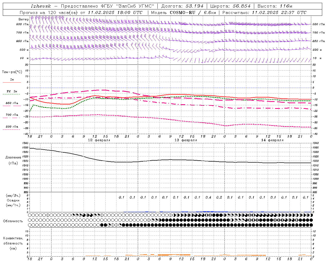
Task: Click the date label "12 февраля"
Action: 99,140
